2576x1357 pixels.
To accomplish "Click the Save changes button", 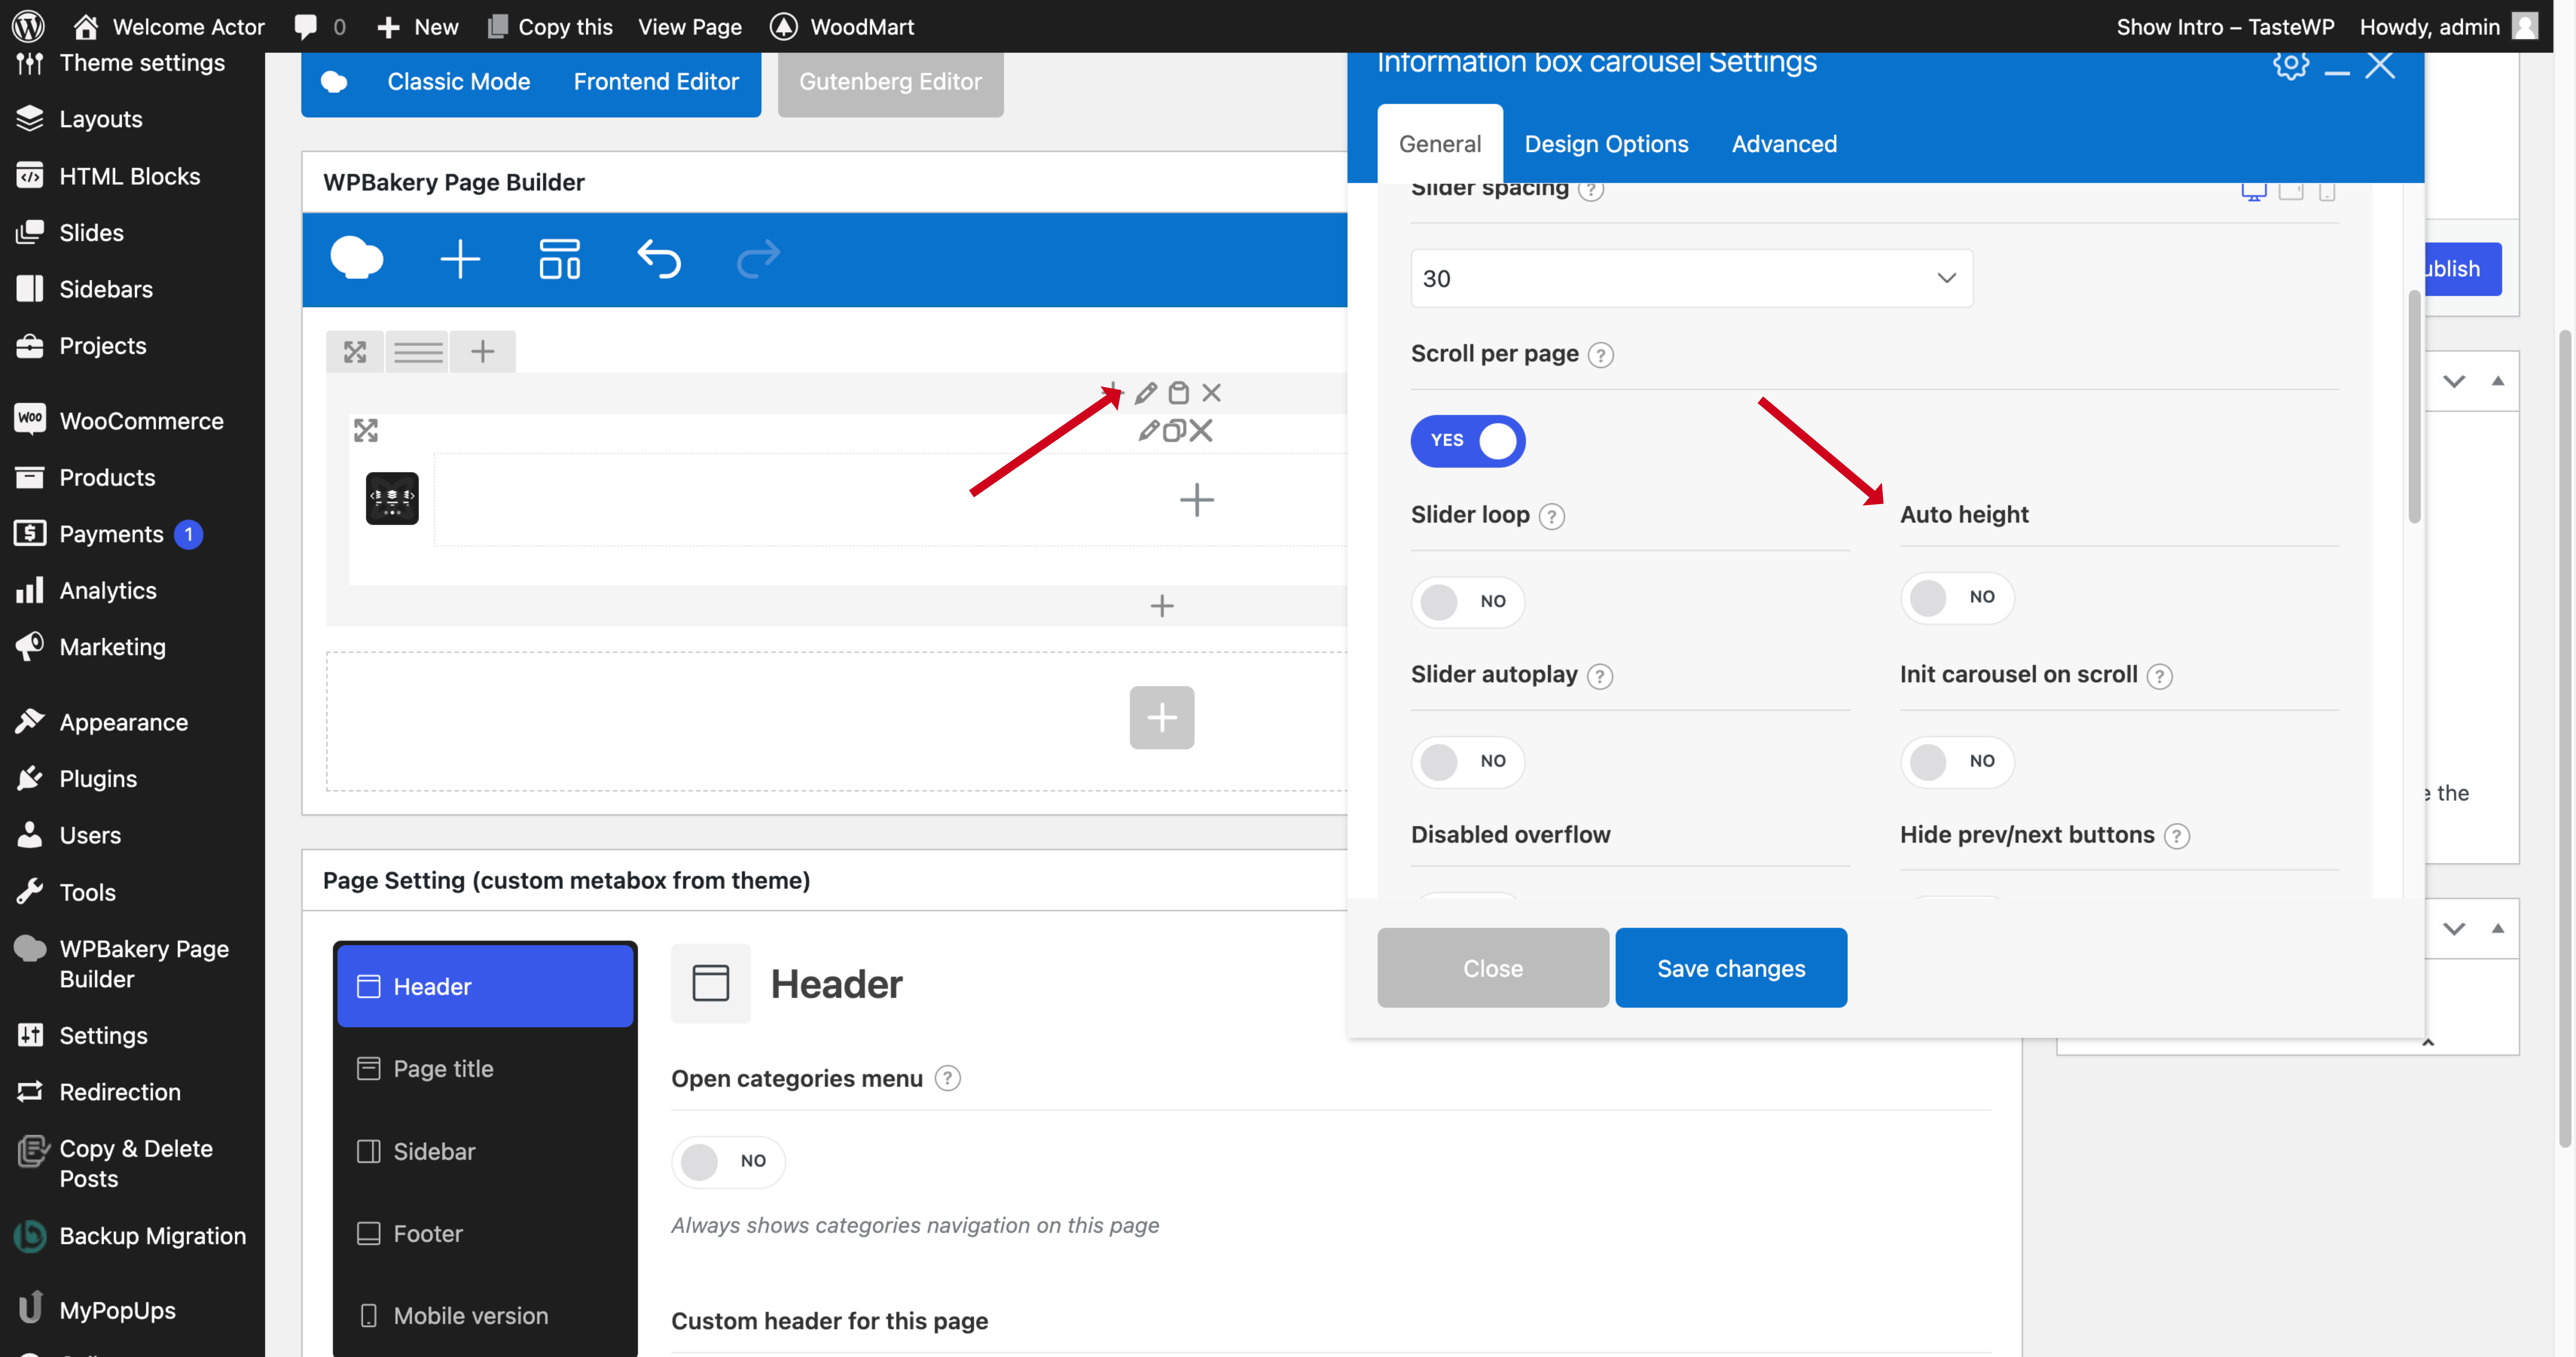I will coord(1731,968).
